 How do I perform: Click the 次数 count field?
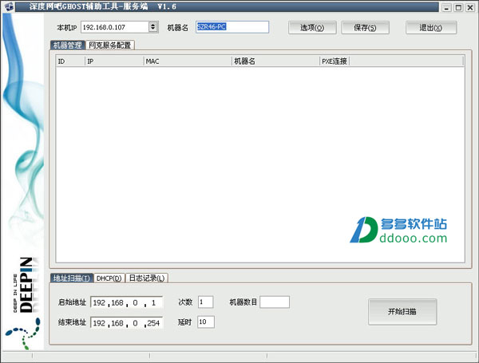click(x=206, y=302)
